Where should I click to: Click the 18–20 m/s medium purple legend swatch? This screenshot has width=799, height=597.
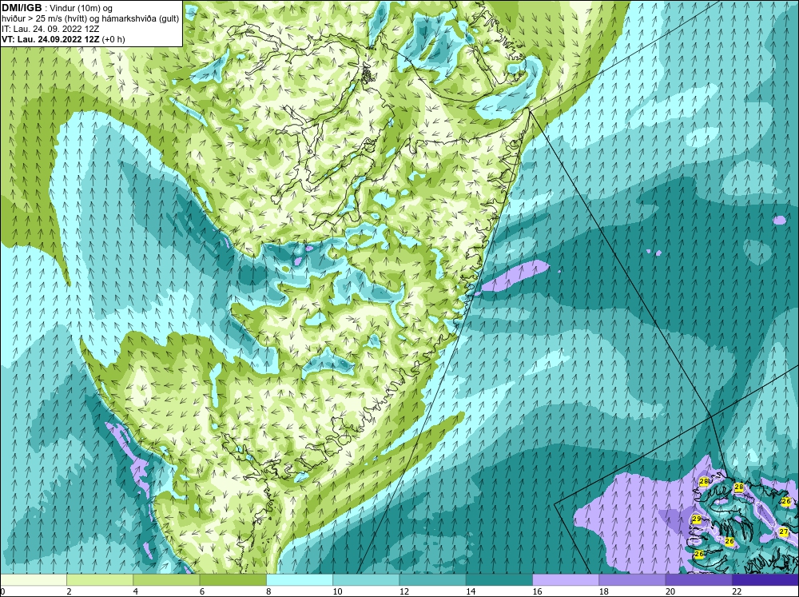[632, 580]
